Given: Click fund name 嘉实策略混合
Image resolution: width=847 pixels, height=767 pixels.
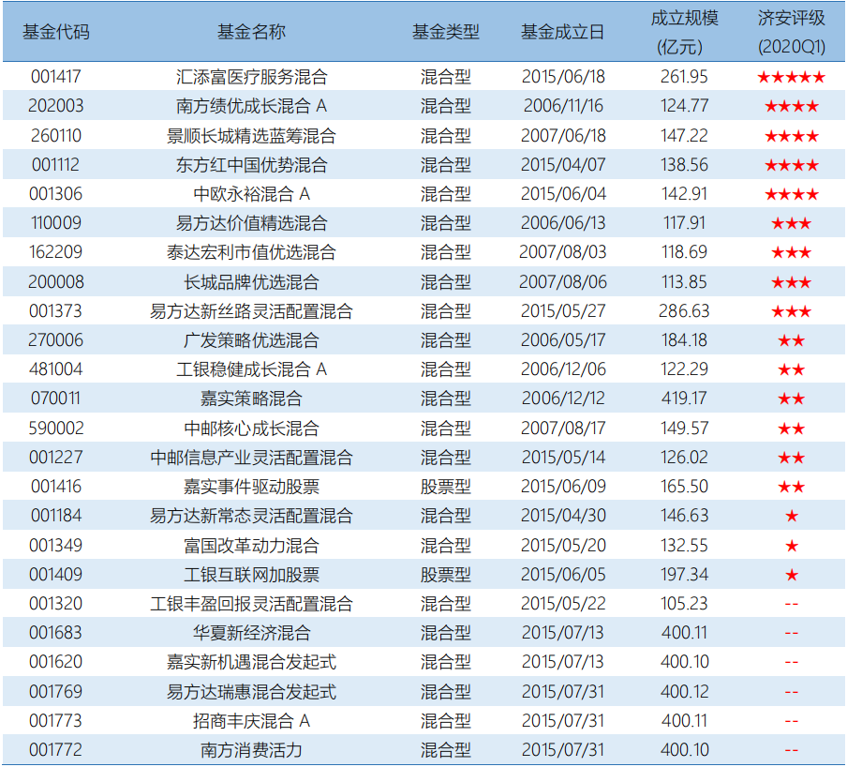Looking at the screenshot, I should [x=251, y=399].
